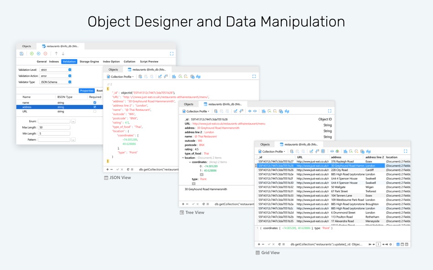Click the Save icon in the designer window
Image resolution: width=433 pixels, height=270 pixels.
[x=21, y=54]
